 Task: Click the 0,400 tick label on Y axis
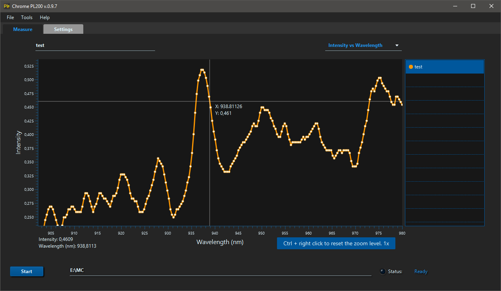(x=29, y=134)
